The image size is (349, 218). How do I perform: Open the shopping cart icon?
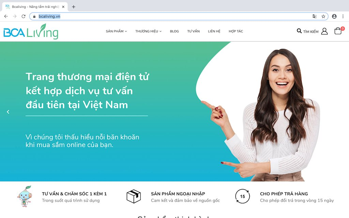[338, 31]
